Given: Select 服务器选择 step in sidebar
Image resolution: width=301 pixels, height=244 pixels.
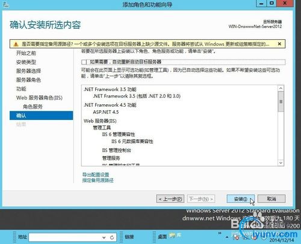Looking at the screenshot, I should point(28,71).
